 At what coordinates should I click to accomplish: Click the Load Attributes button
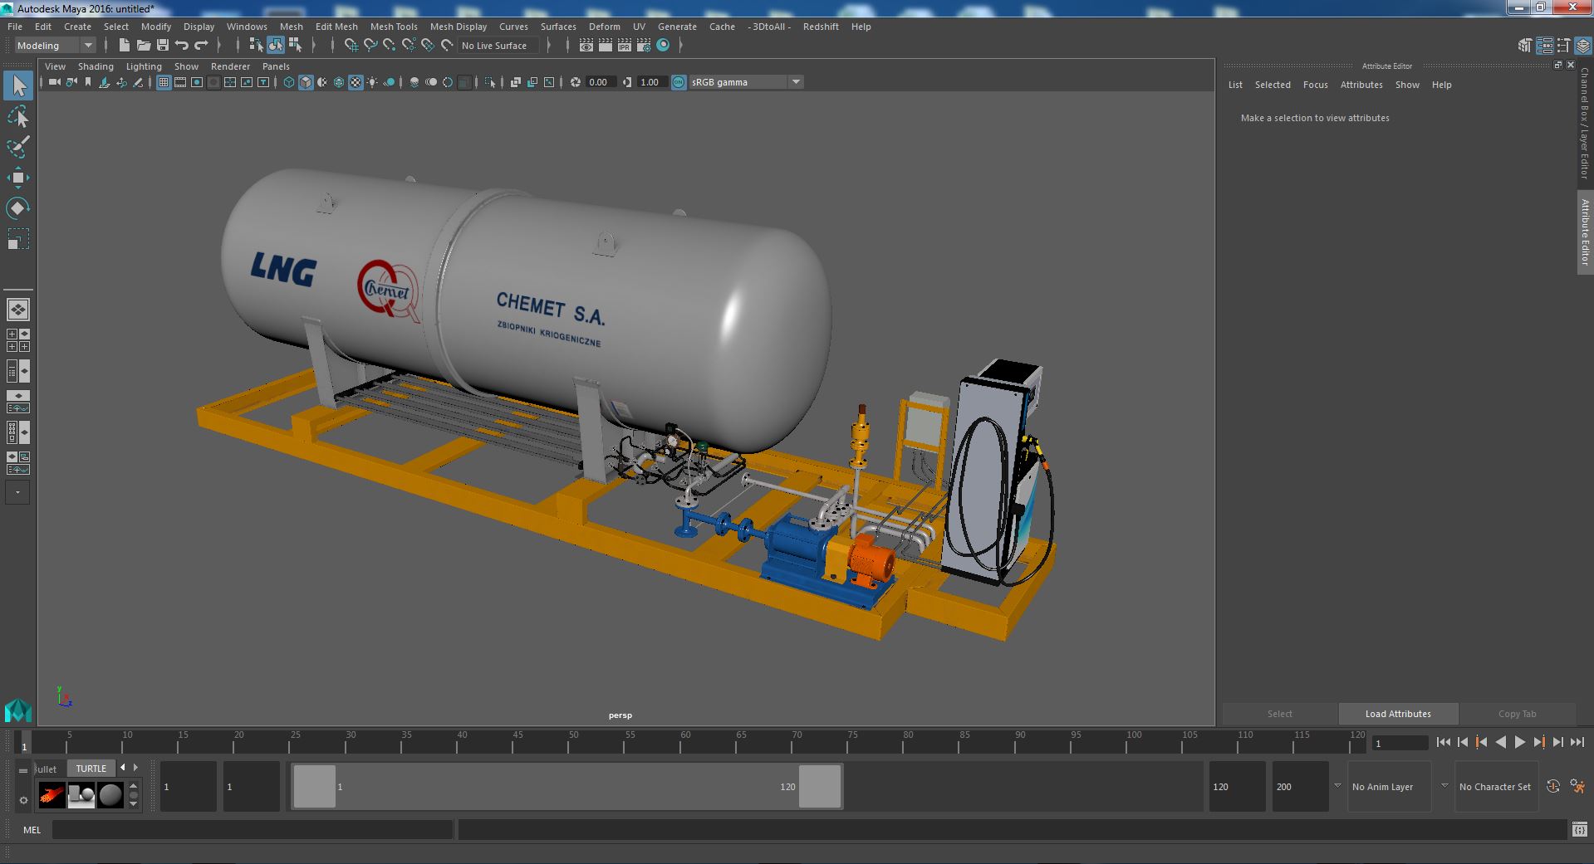(x=1398, y=714)
